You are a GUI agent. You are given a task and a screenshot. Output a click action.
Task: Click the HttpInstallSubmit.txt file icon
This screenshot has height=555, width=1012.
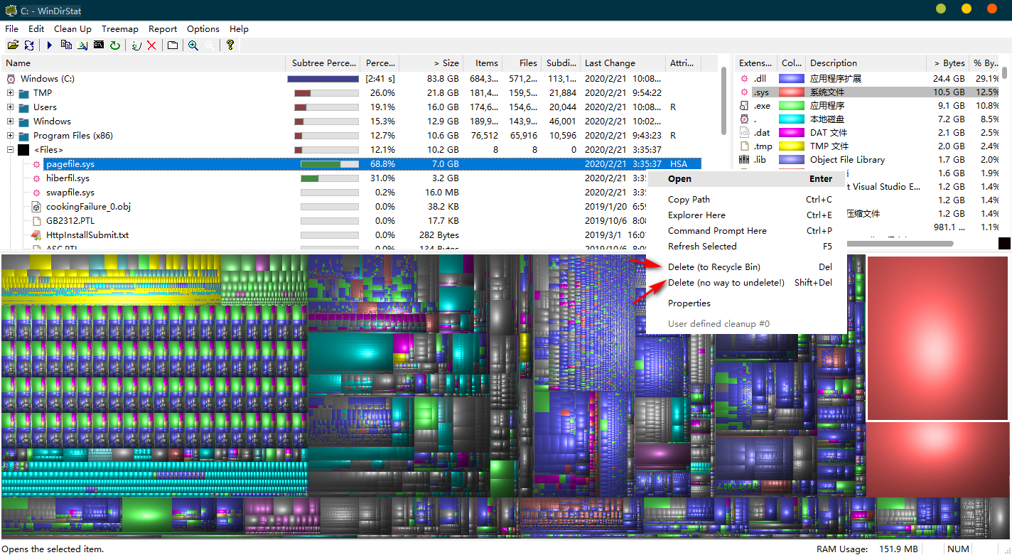[x=37, y=235]
